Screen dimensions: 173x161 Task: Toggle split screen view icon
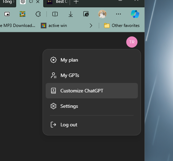(55, 14)
